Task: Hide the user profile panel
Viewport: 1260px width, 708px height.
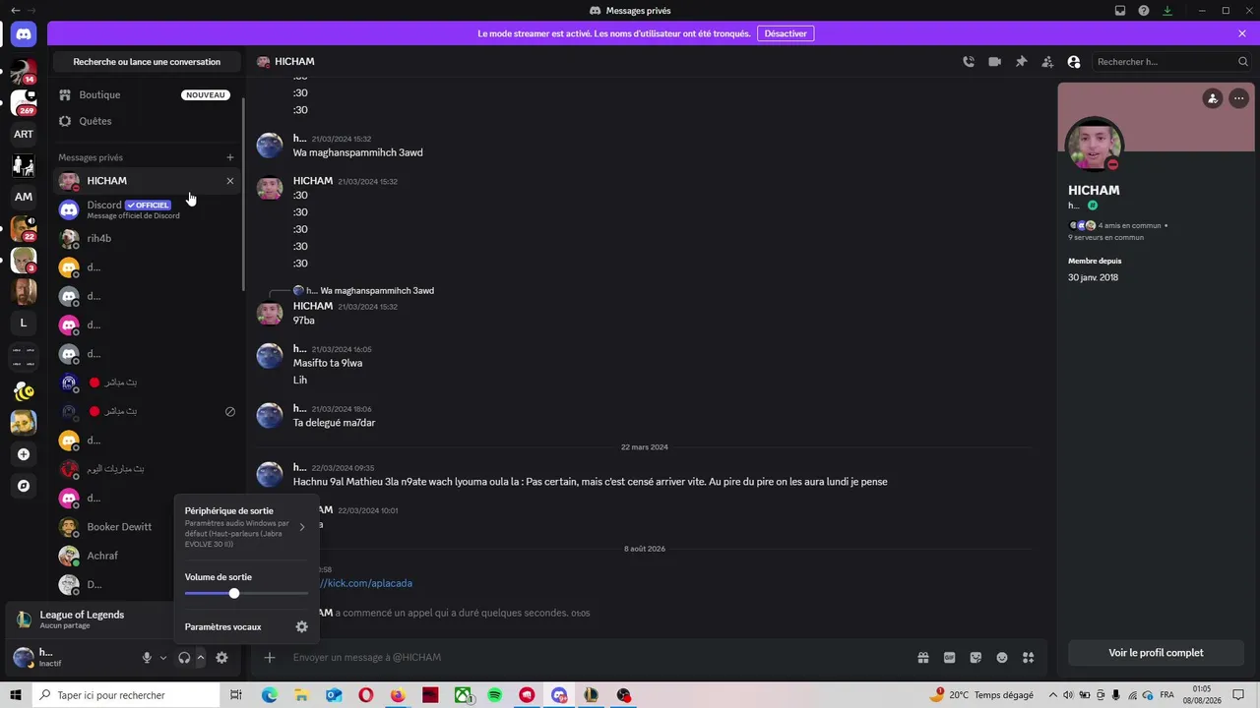Action: [1074, 62]
